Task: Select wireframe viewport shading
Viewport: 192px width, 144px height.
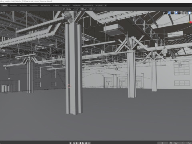Action: tap(186, 13)
